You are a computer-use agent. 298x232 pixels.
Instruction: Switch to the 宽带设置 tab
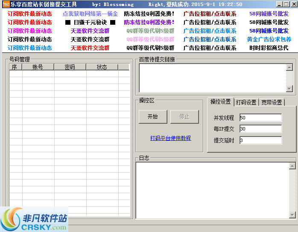(272, 102)
